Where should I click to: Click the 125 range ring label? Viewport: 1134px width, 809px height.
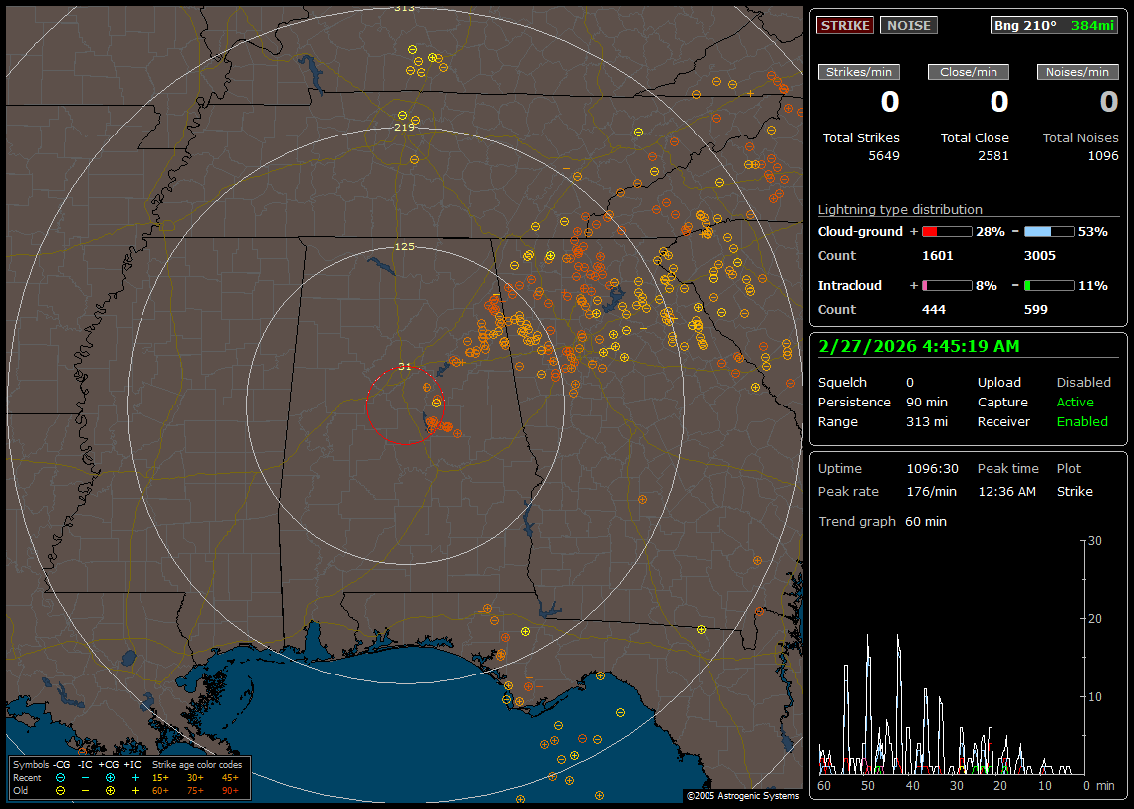pyautogui.click(x=404, y=246)
